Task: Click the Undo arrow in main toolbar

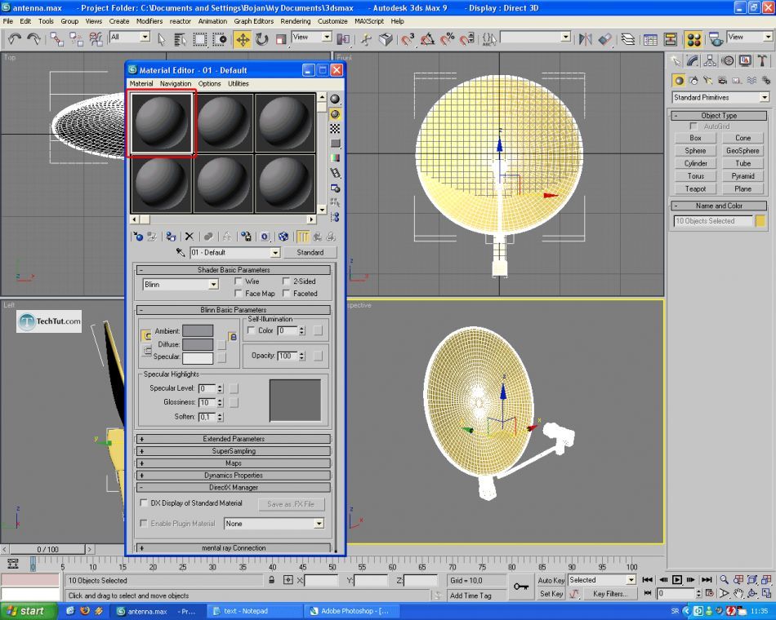Action: [x=15, y=39]
